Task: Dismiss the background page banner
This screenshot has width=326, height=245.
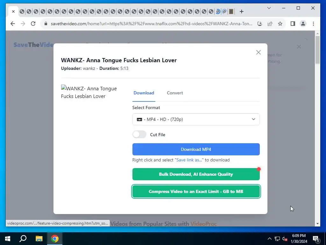Action: click(x=299, y=47)
